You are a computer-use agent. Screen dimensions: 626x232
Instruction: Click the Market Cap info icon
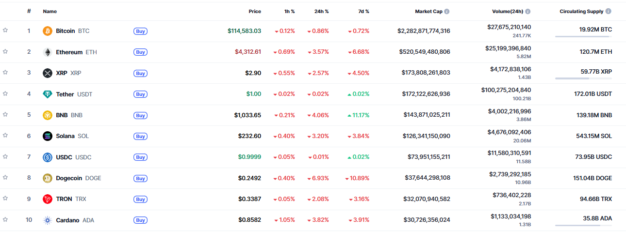[x=446, y=12]
